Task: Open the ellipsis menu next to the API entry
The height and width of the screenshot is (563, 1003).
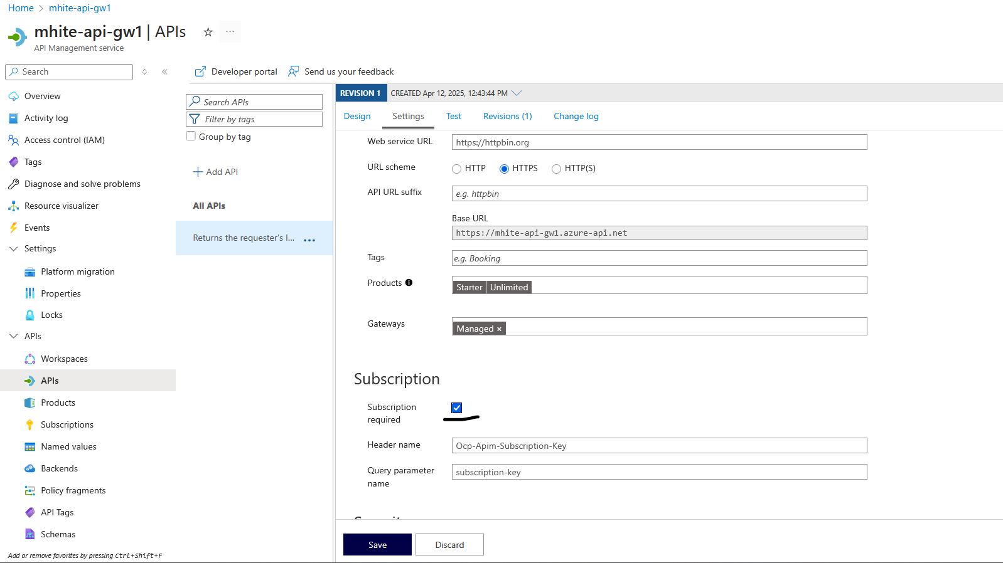Action: point(309,239)
